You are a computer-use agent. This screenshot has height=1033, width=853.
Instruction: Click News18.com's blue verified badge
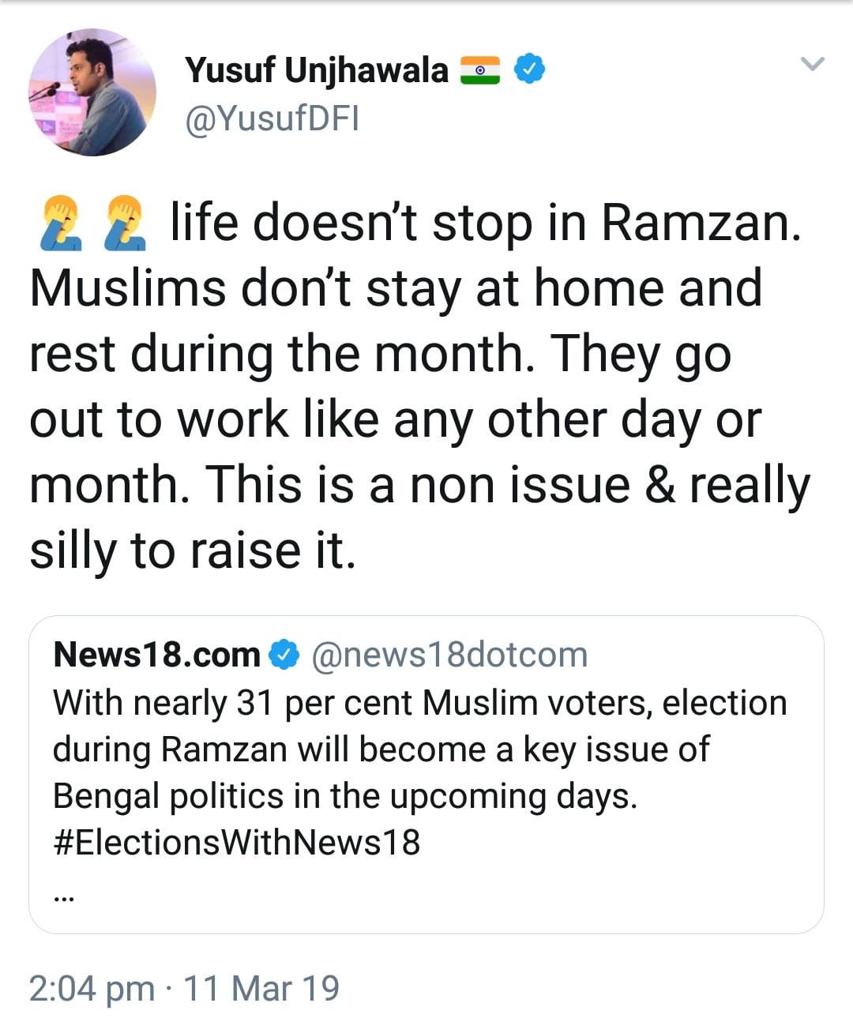(x=284, y=655)
